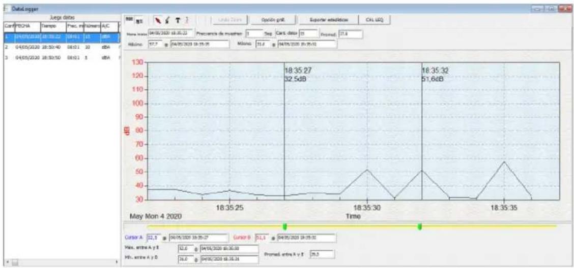
Task: Click the Cursor A value field
Action: coord(155,238)
